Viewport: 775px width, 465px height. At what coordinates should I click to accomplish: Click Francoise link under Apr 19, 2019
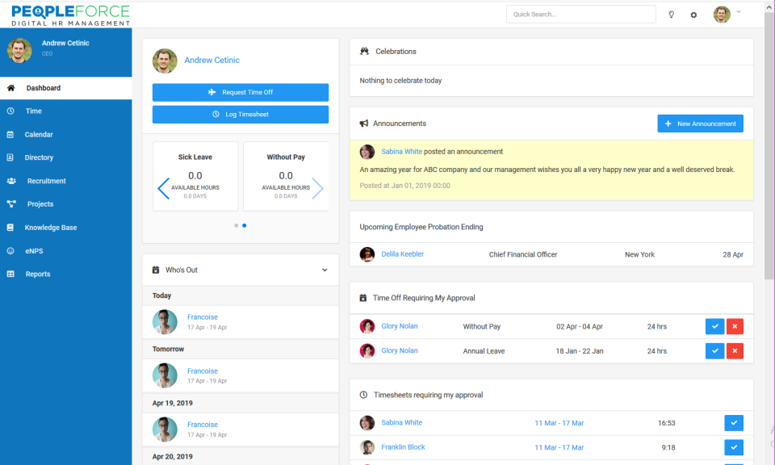tap(202, 425)
